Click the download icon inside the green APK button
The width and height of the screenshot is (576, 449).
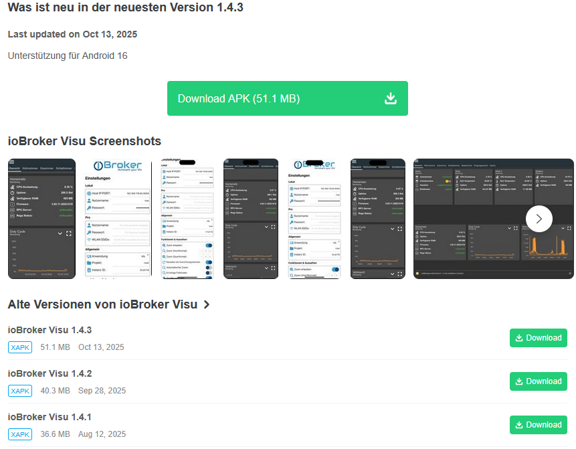[x=390, y=98]
